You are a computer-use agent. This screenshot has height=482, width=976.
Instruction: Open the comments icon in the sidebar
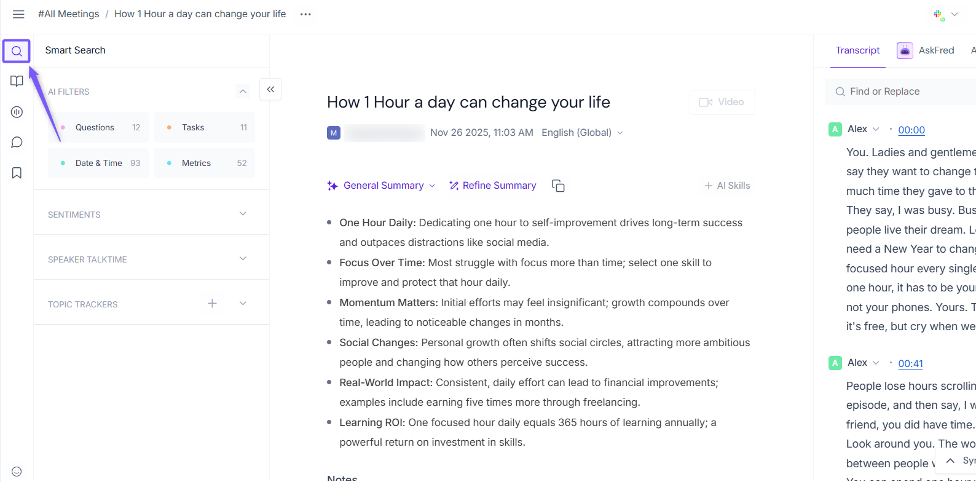pos(17,143)
